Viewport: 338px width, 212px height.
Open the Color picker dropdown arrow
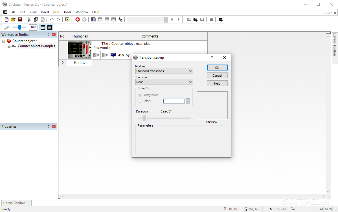click(188, 101)
